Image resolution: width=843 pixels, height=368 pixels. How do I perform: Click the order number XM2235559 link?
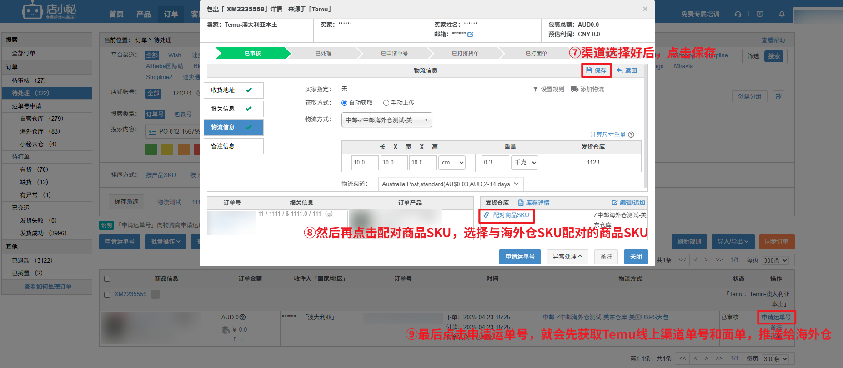point(130,294)
